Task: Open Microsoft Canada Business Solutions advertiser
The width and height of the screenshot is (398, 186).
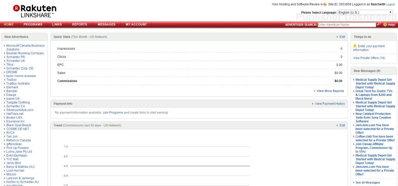Action: click(x=25, y=47)
